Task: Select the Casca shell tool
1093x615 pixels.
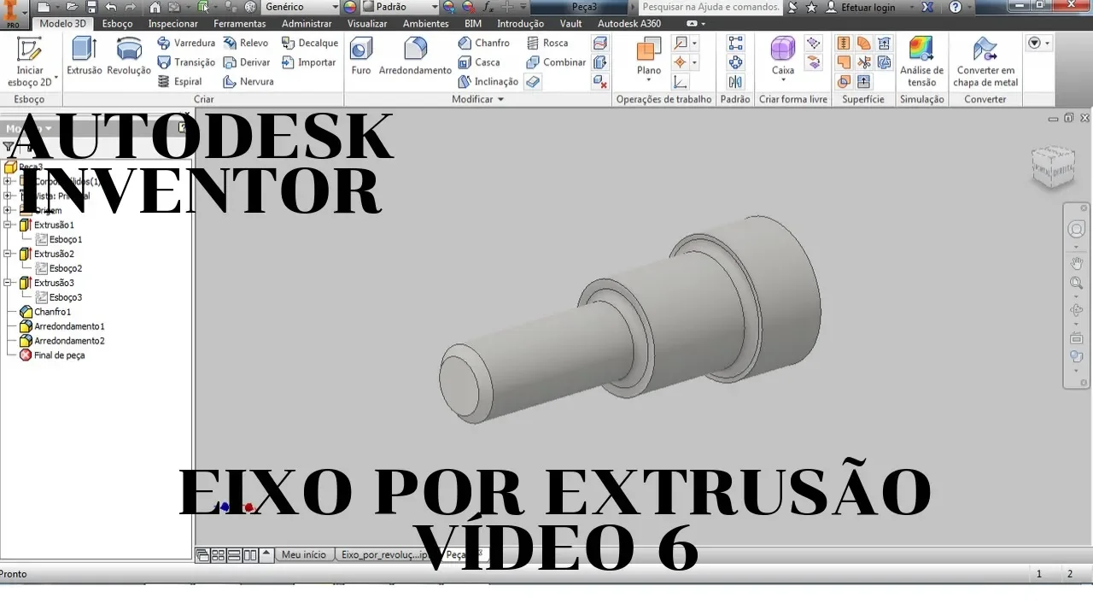Action: 479,62
